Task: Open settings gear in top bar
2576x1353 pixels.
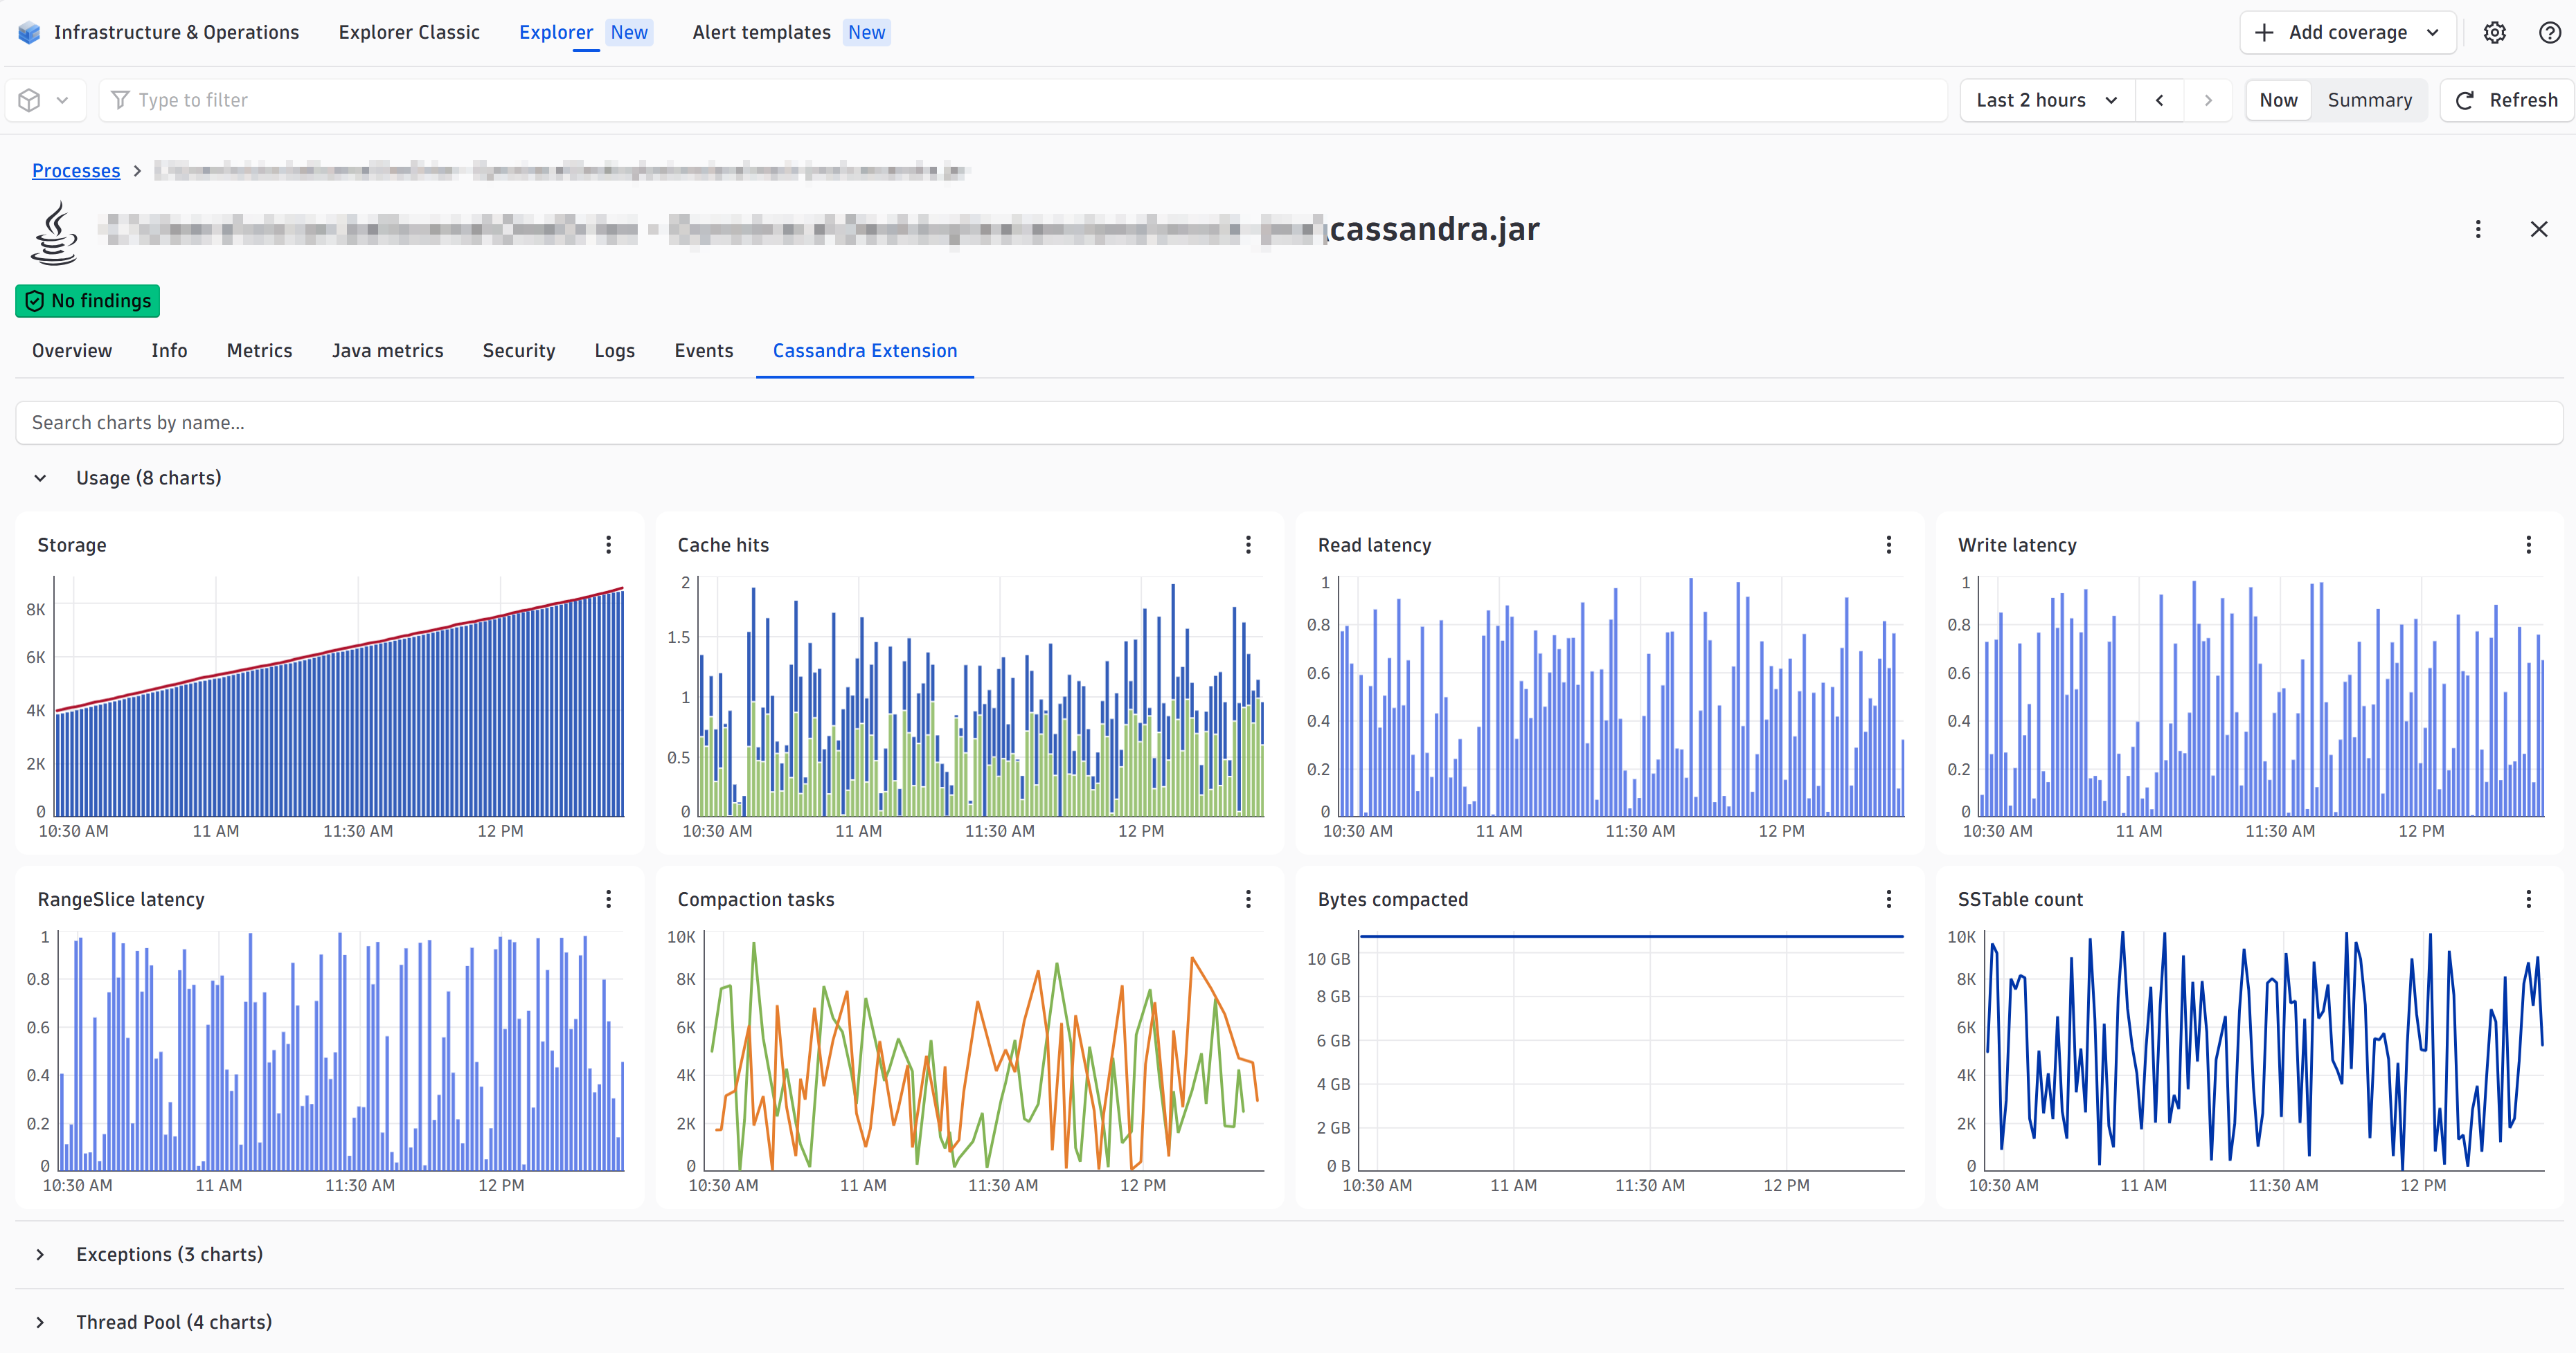Action: coord(2495,32)
